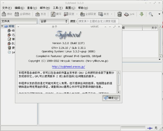
Task: Click the magnifier search icon in toolbar
Action: (x=151, y=14)
